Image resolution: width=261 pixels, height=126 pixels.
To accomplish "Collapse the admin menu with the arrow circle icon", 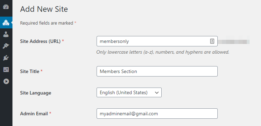I will point(6,81).
